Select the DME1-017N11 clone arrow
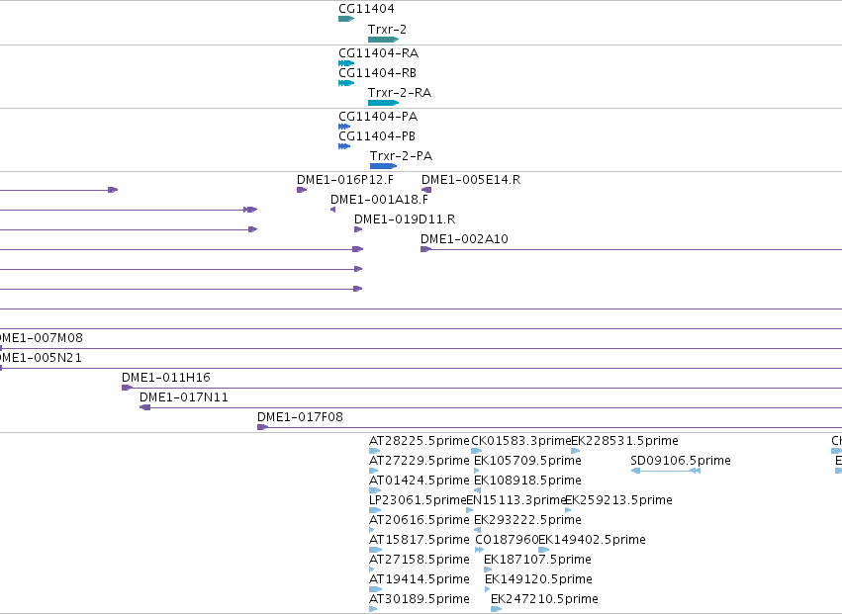Screen dimensions: 842x614 pyautogui.click(x=145, y=407)
